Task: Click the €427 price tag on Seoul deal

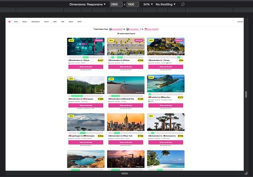Action: [x=100, y=60]
